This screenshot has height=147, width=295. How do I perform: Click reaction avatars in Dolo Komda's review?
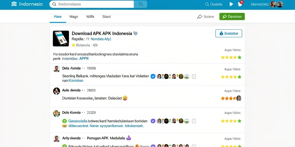[173, 121]
